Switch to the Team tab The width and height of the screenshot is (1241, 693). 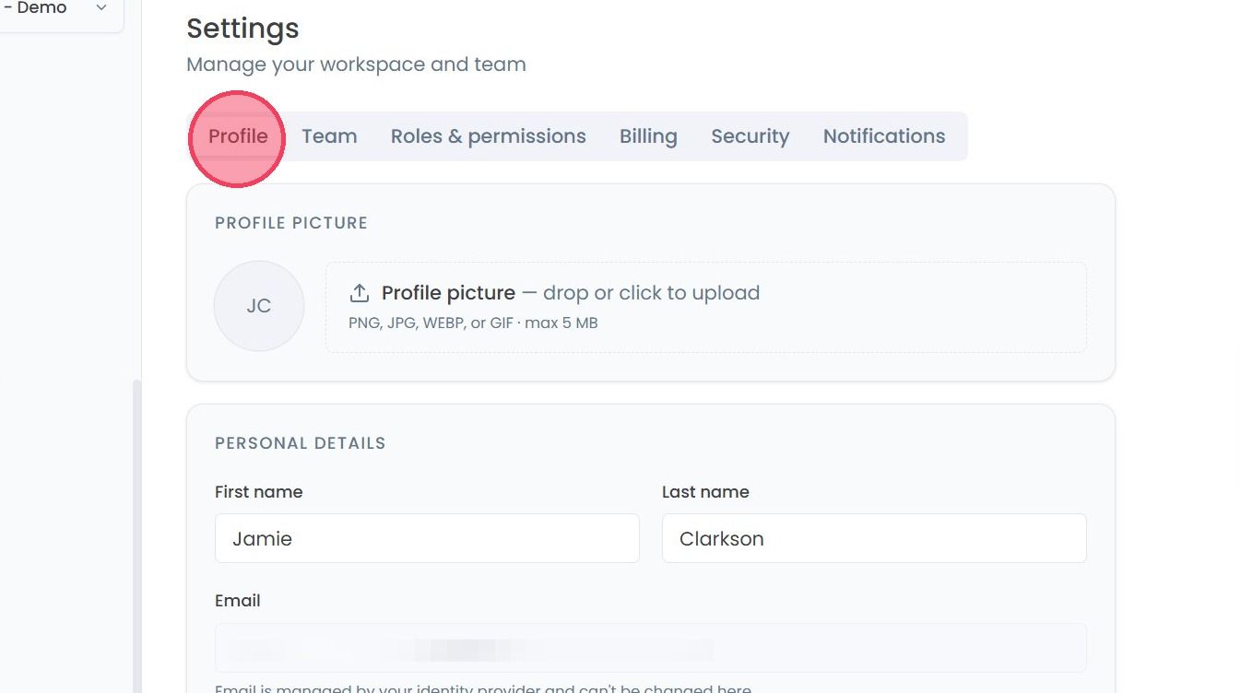click(x=329, y=136)
